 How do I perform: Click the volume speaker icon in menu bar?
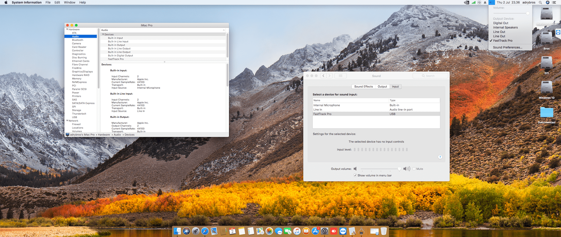[x=492, y=2]
